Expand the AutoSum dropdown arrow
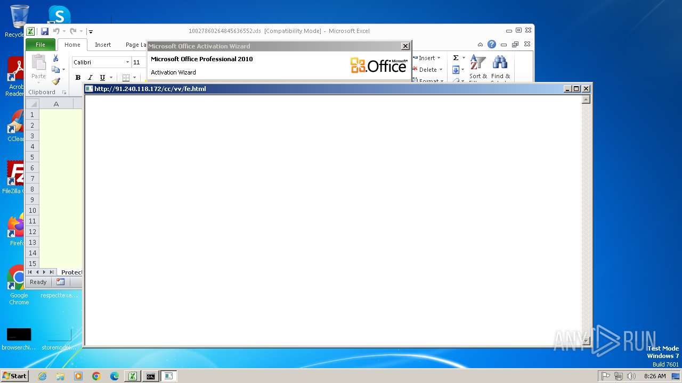Viewport: 682px width, 383px height. click(x=464, y=58)
